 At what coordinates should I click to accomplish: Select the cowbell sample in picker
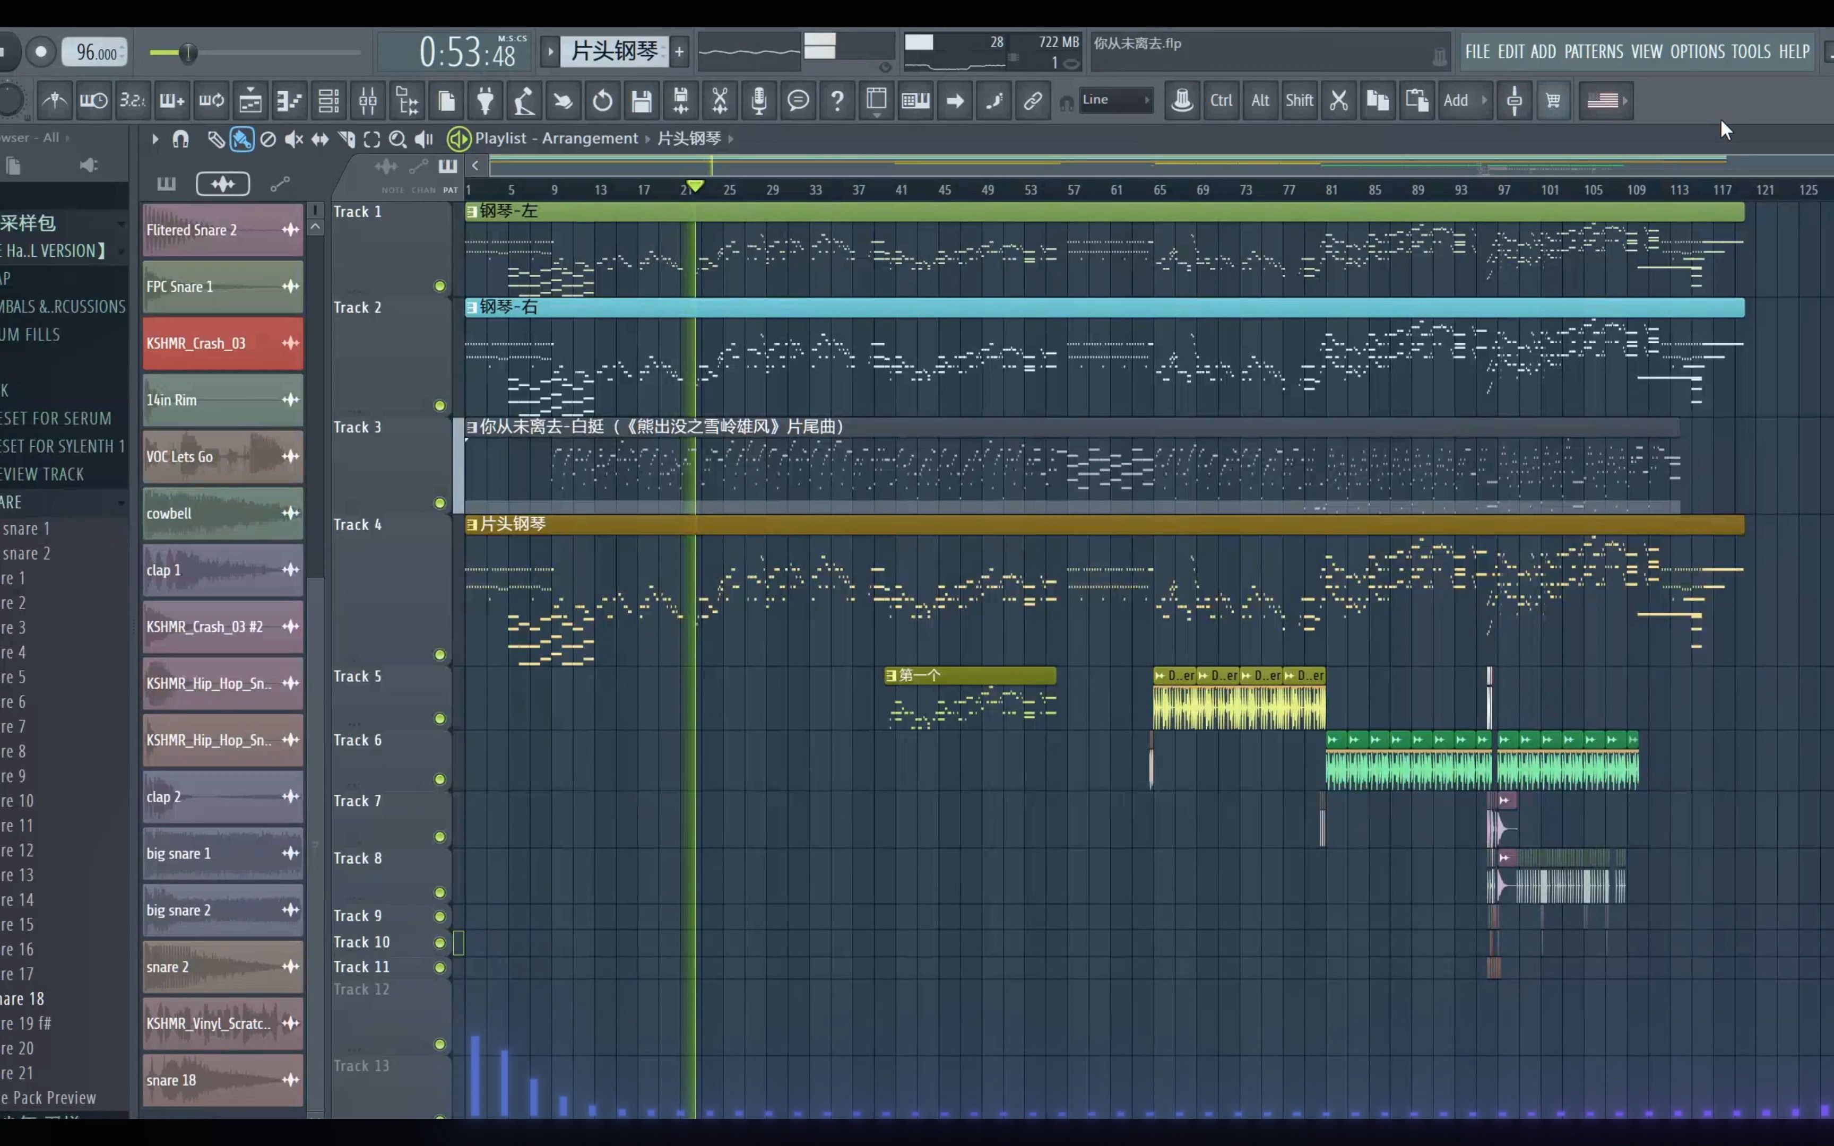coord(223,513)
